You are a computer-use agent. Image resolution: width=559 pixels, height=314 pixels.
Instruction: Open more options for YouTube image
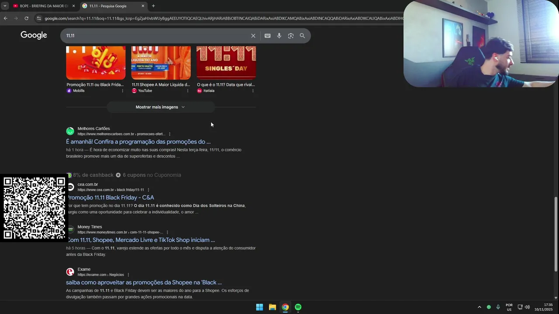[188, 91]
